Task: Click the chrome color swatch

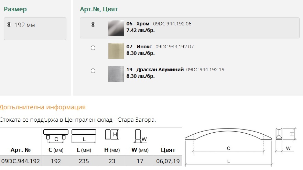Action: 116,28
